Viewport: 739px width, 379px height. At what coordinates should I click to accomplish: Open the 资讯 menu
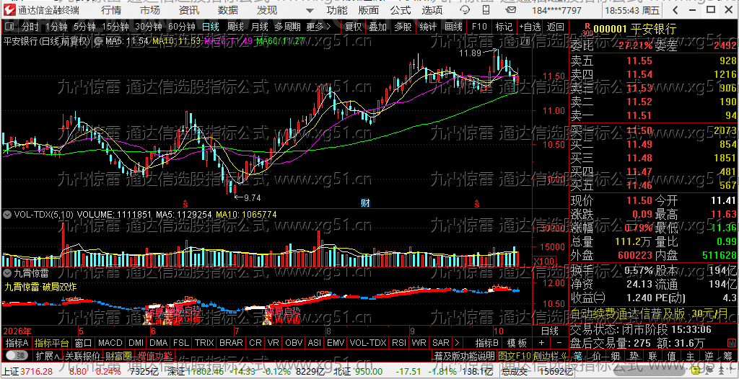189,10
